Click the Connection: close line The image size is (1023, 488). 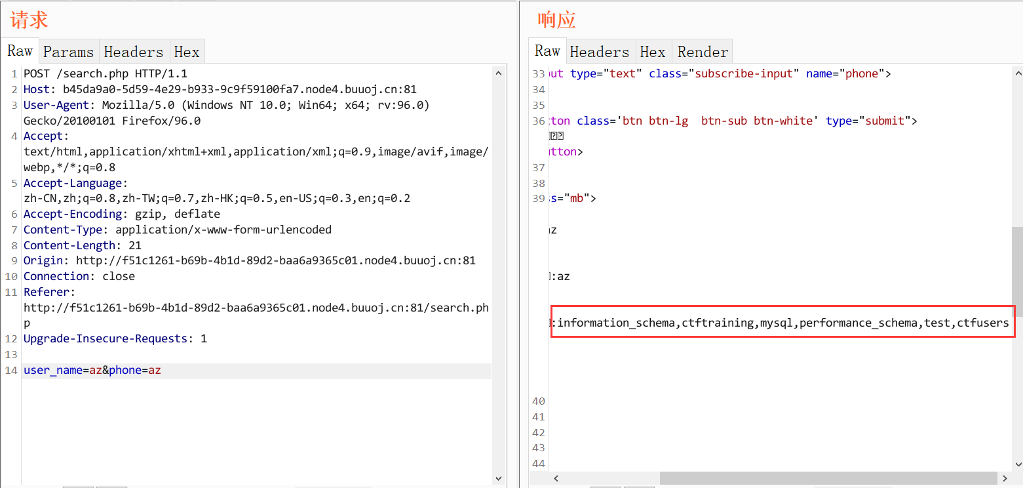pyautogui.click(x=79, y=276)
